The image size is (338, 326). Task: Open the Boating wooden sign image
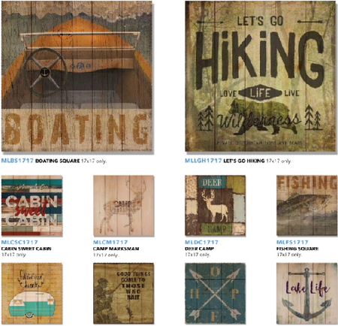tap(77, 76)
